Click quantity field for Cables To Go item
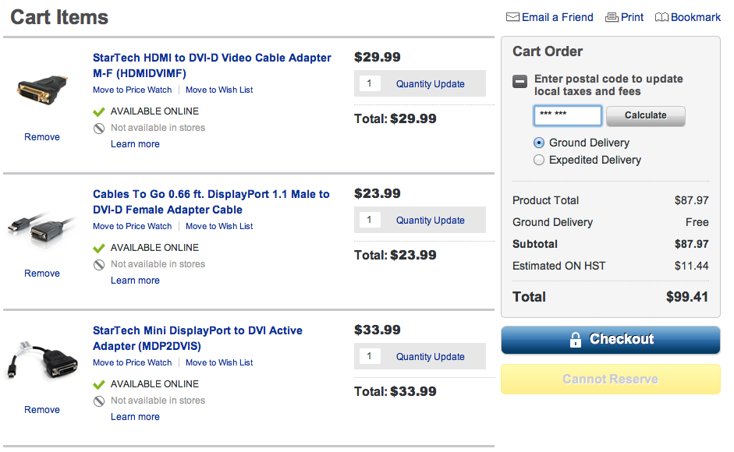 370,221
